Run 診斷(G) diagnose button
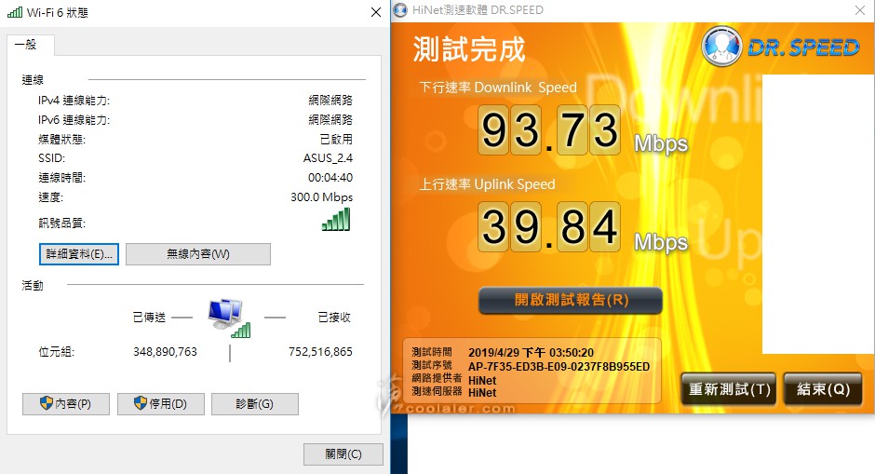 click(255, 403)
